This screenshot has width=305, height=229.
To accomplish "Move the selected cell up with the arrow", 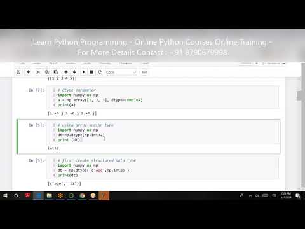I will [x=66, y=72].
